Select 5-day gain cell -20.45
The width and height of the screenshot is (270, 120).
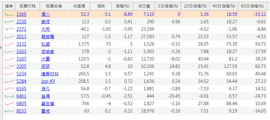click(x=168, y=96)
